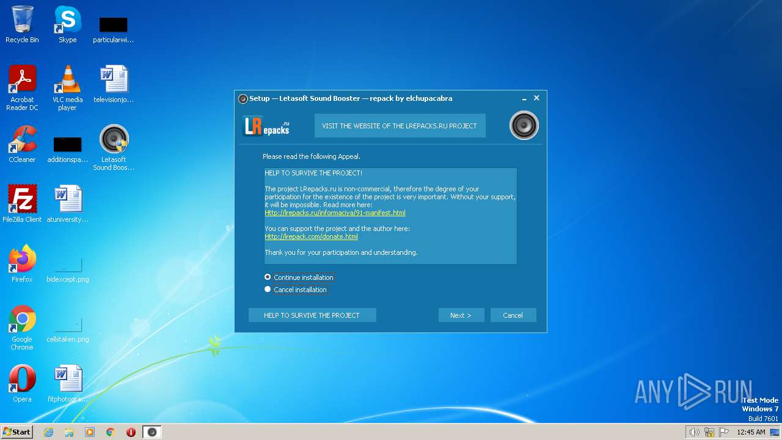Screen dimensions: 782x440
Task: Open the Action Center flag icon
Action: click(725, 432)
